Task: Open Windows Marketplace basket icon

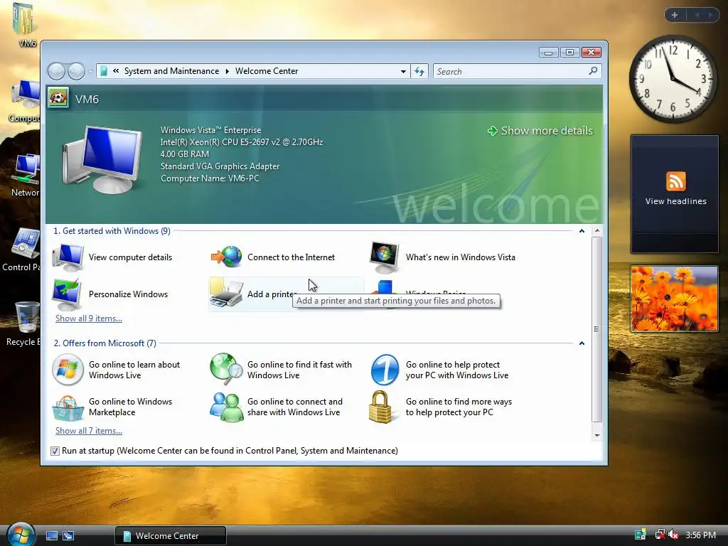Action: 68,407
